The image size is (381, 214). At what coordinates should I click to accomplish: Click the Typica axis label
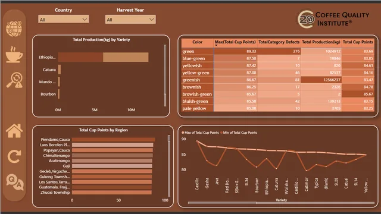(x=316, y=183)
